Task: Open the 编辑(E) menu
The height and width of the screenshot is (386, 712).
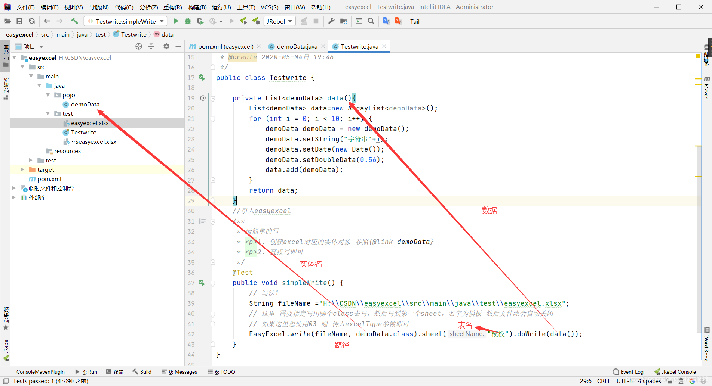Action: [x=49, y=7]
